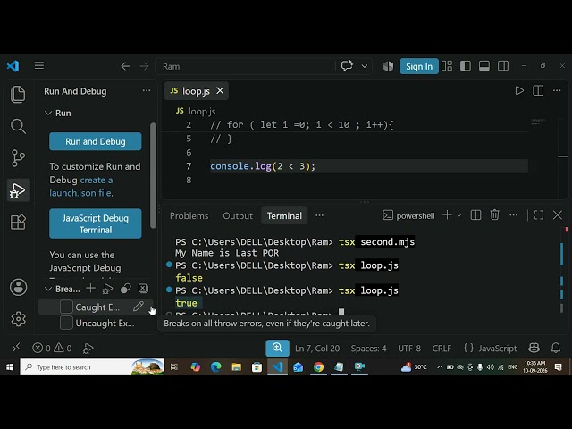This screenshot has height=429, width=572.
Task: Close the terminal panel
Action: (558, 215)
